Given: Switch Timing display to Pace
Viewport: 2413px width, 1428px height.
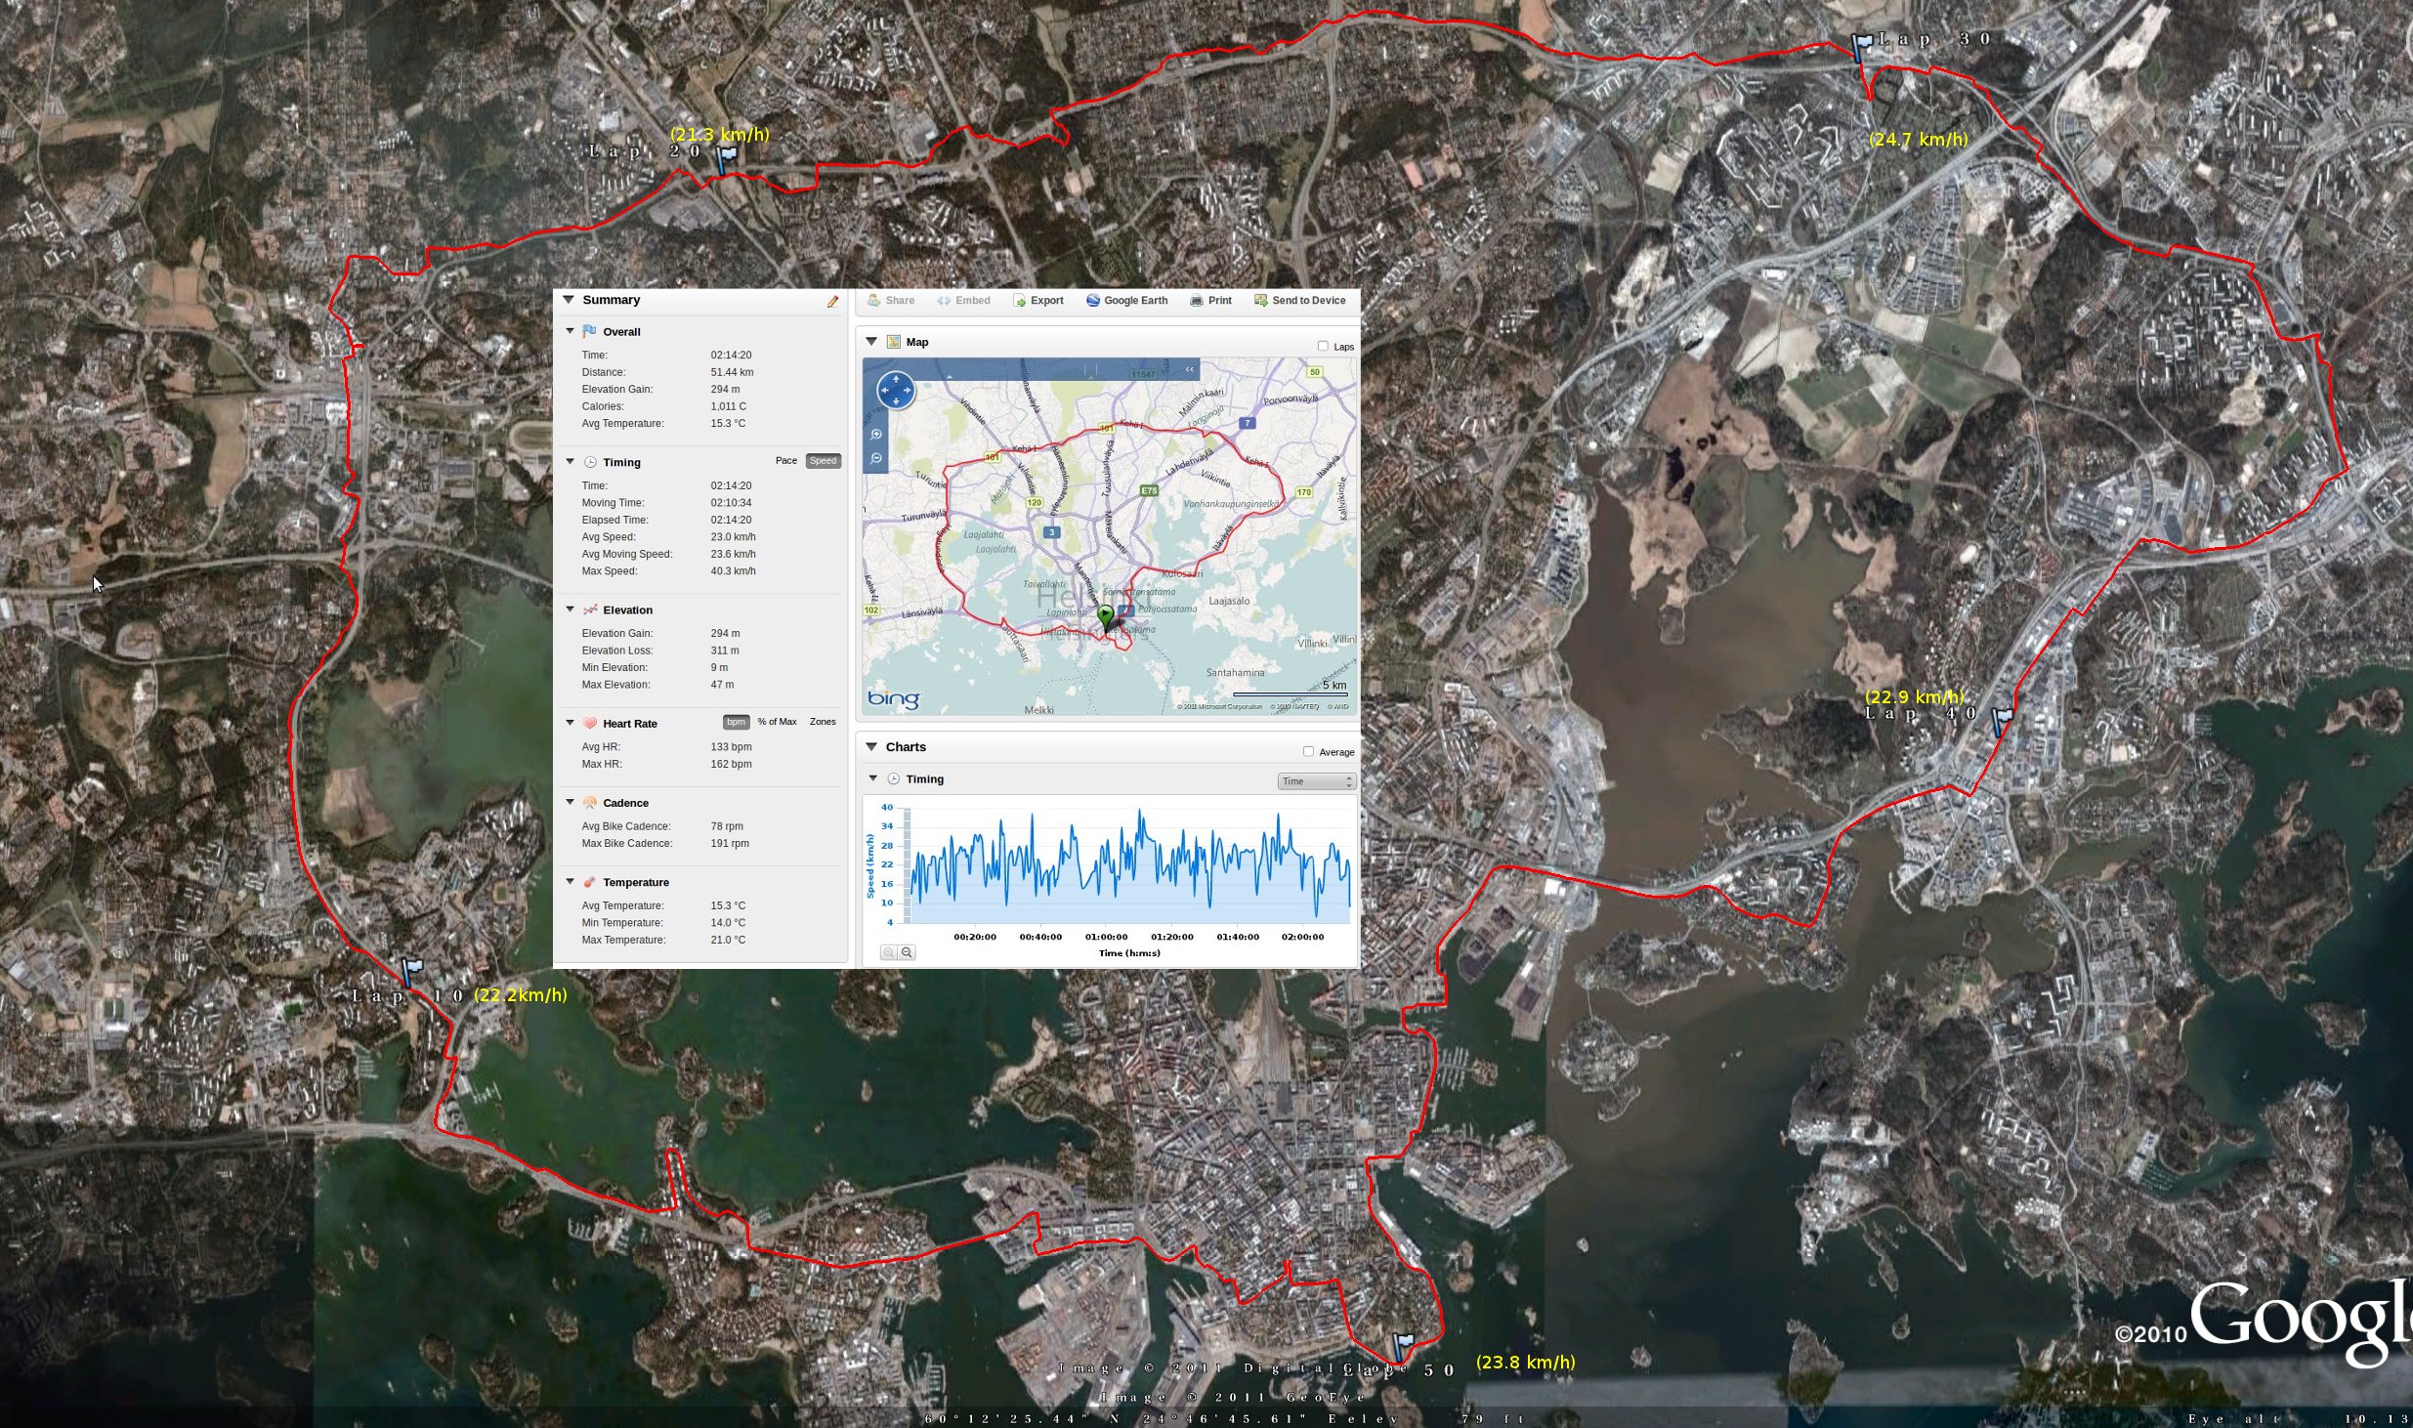Looking at the screenshot, I should click(786, 461).
